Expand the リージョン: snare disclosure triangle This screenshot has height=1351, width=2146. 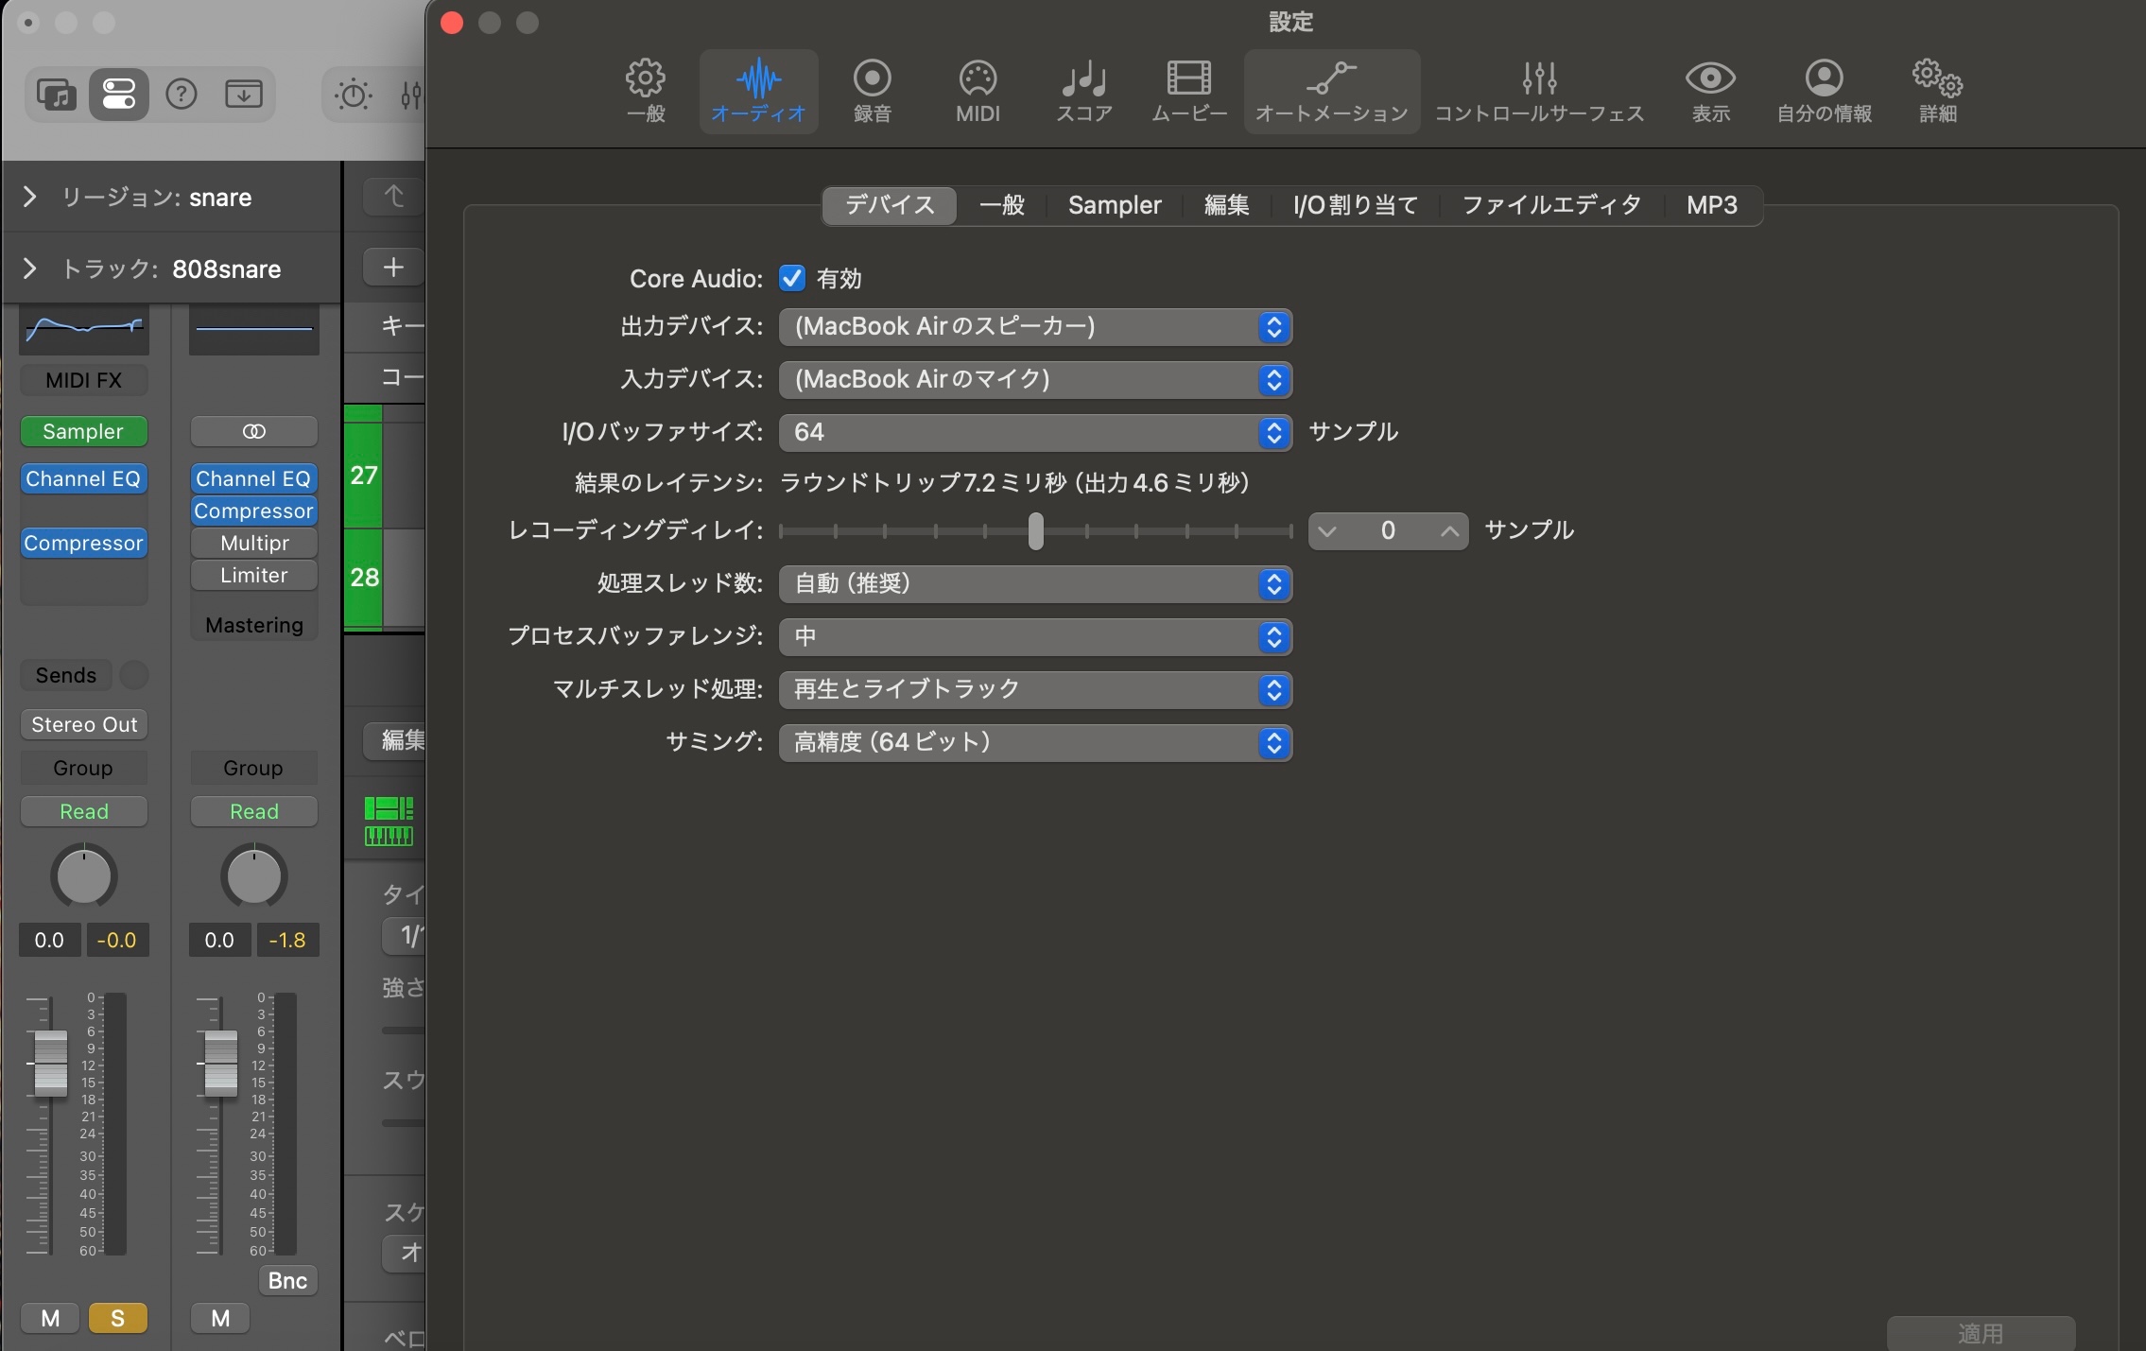coord(29,197)
